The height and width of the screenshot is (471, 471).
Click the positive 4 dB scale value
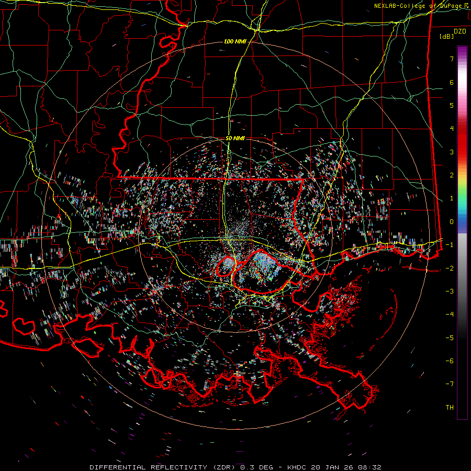coord(452,129)
